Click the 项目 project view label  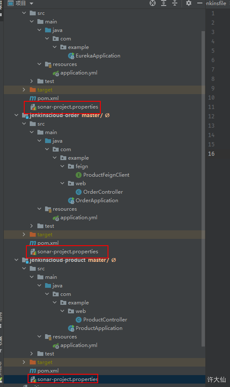tap(20, 3)
